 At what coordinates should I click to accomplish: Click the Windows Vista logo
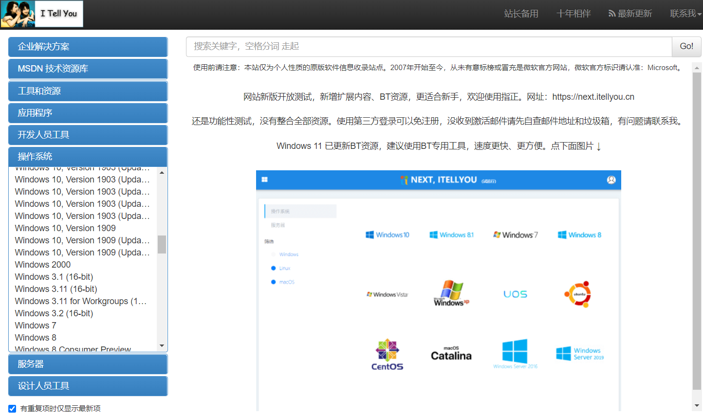coord(388,294)
